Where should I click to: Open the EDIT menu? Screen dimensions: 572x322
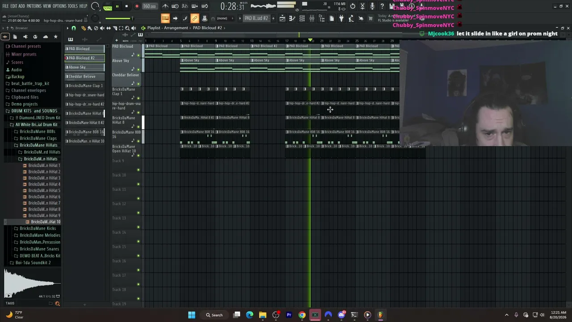(x=14, y=6)
